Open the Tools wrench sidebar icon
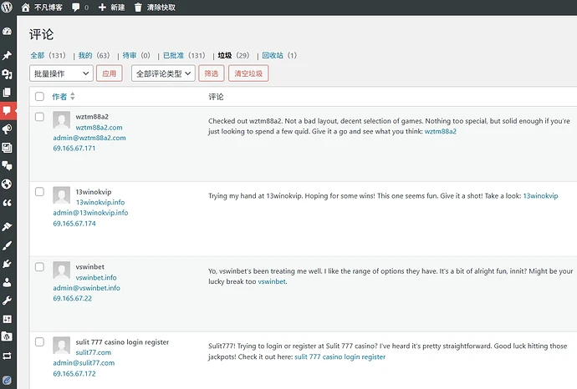 (x=7, y=301)
